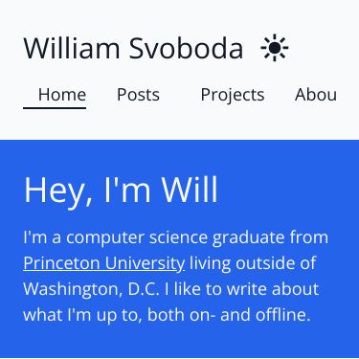This screenshot has height=359, width=359.
Task: Click the black underline beneath Home
Action: 55,108
